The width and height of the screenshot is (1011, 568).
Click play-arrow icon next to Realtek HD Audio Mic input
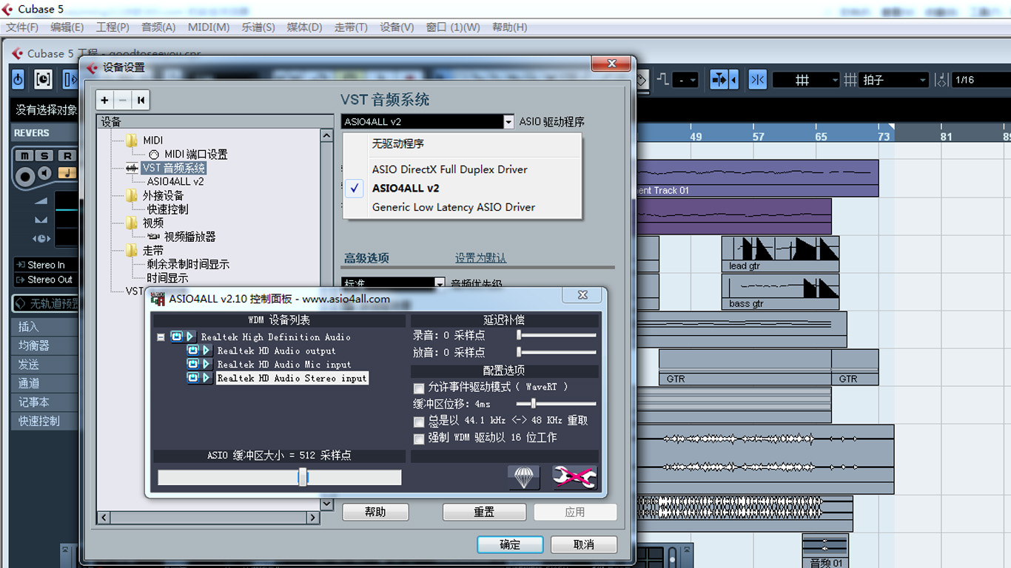click(x=206, y=364)
